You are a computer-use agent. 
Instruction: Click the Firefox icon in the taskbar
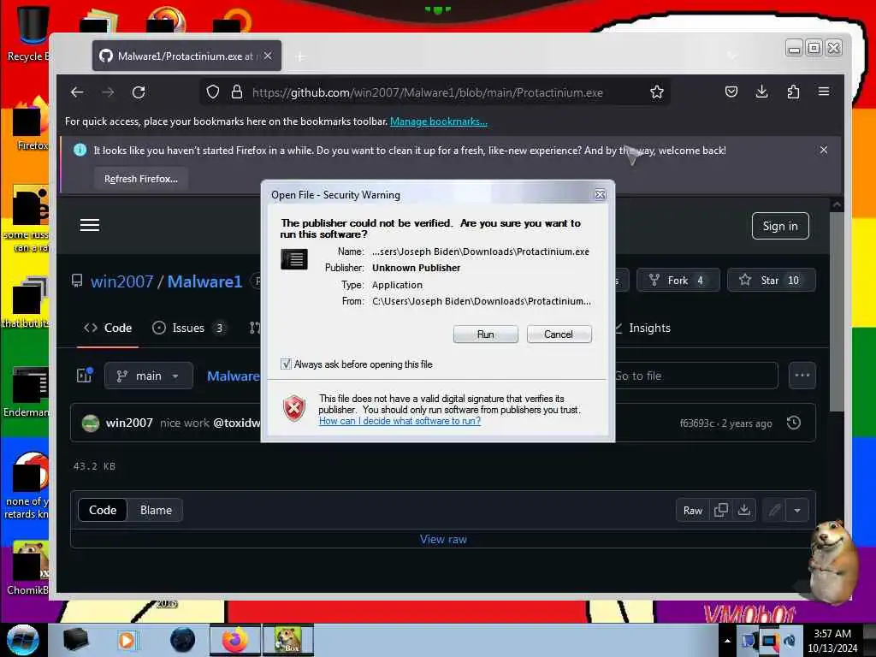click(235, 640)
